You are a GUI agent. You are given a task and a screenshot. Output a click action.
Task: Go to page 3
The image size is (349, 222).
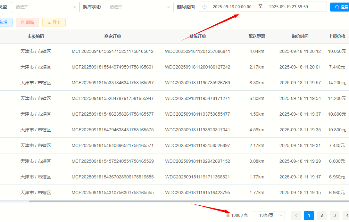(x=335, y=215)
